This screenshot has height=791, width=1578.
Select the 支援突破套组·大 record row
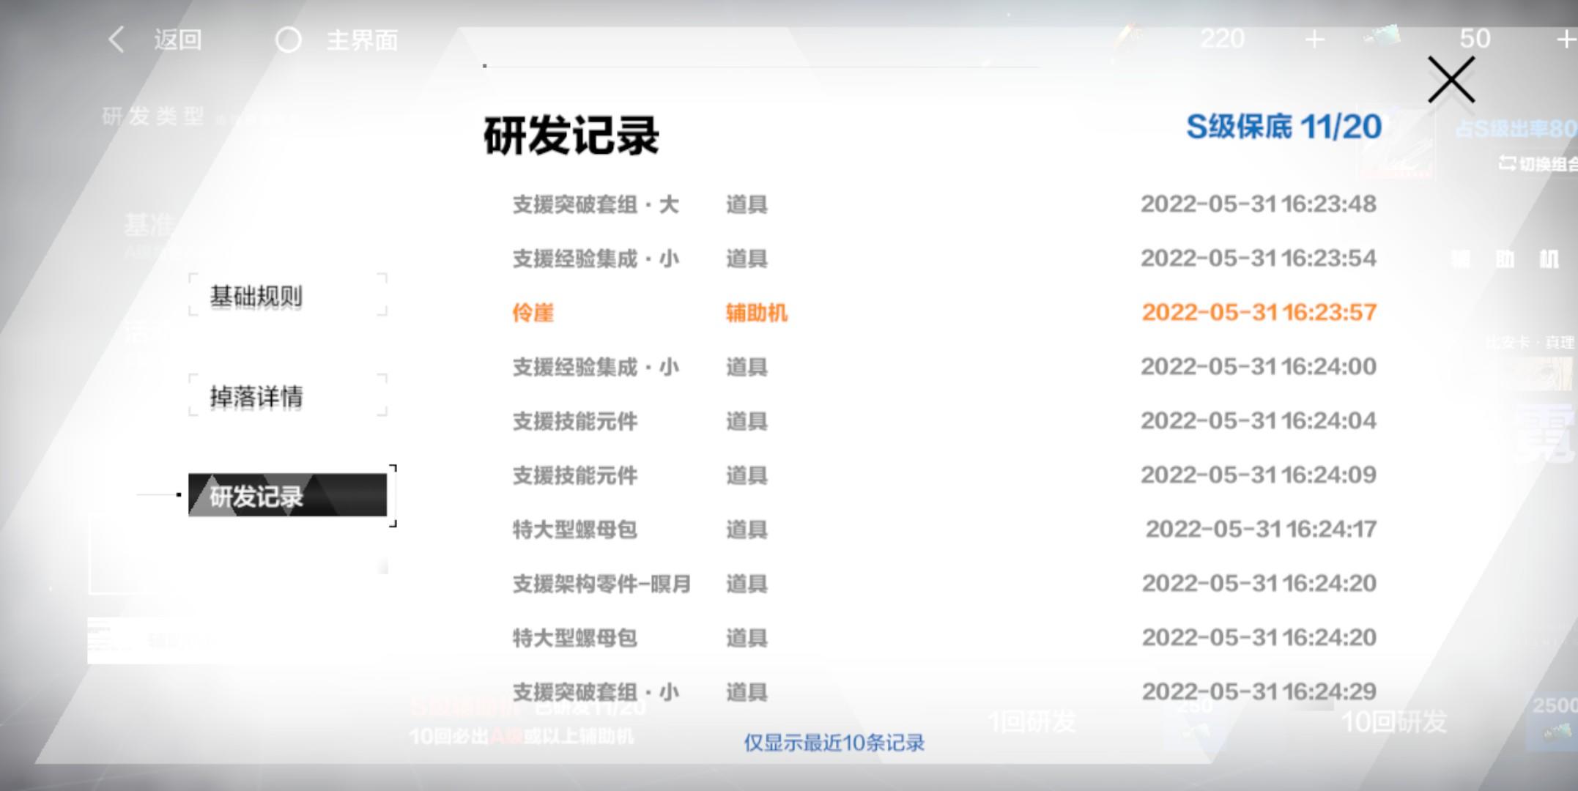pos(944,204)
